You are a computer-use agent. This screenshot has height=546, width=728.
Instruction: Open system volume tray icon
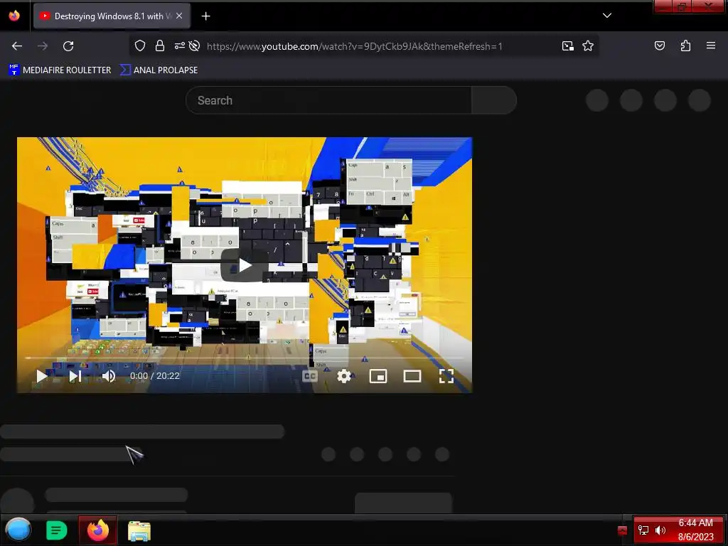[660, 530]
